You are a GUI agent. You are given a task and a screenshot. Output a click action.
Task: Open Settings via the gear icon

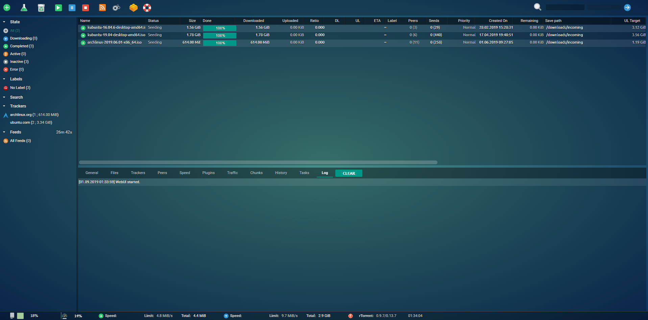point(116,8)
